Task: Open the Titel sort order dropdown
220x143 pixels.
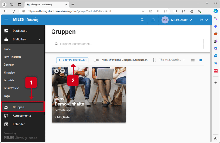Action: 172,60
